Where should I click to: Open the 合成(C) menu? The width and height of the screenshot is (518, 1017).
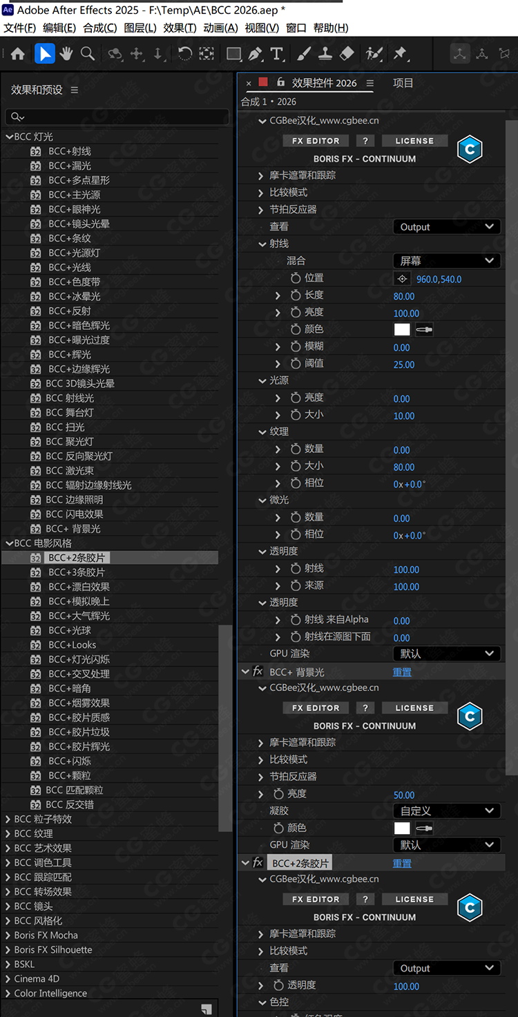click(x=99, y=28)
